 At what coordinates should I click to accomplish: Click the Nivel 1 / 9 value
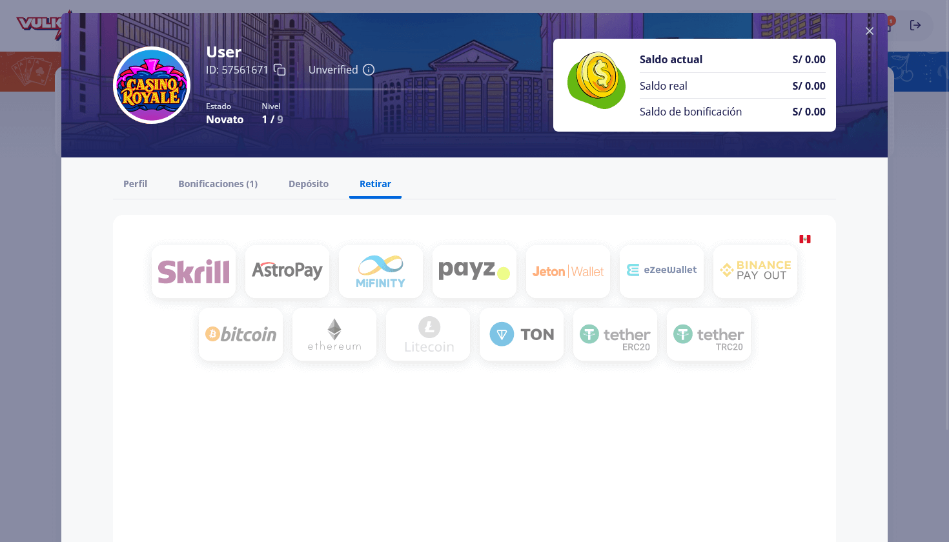(272, 119)
